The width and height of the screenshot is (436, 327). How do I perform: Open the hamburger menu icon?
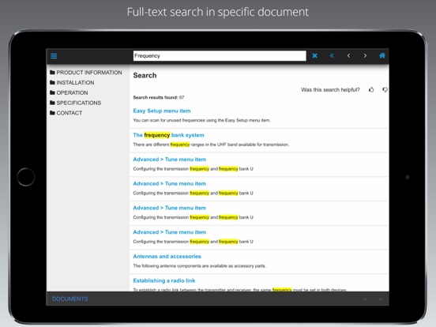tap(54, 56)
